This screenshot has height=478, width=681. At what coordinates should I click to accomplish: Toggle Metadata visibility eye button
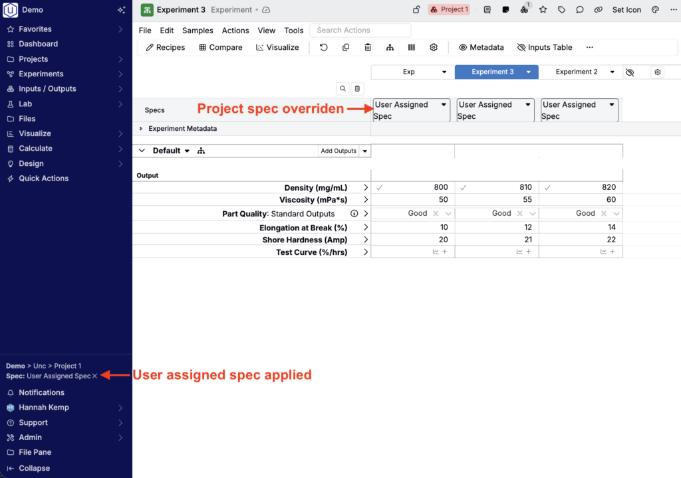[x=481, y=48]
